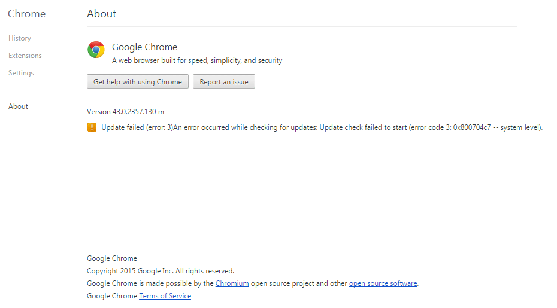Viewport: 557px width, 308px height.
Task: Open the open source software link
Action: [383, 283]
